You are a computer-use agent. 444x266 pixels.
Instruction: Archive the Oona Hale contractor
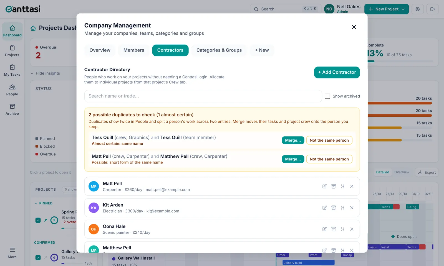(334, 229)
